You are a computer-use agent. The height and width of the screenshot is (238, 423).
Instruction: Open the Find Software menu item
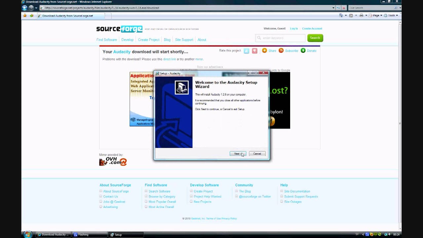pos(106,40)
